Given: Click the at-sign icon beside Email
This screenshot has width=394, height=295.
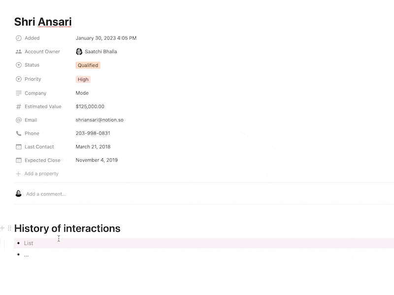Looking at the screenshot, I should click(19, 120).
